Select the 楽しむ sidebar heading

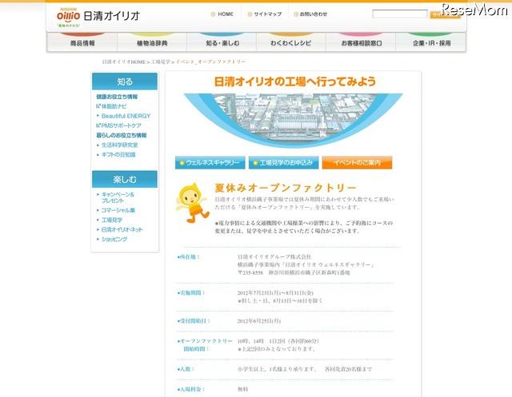click(x=125, y=179)
